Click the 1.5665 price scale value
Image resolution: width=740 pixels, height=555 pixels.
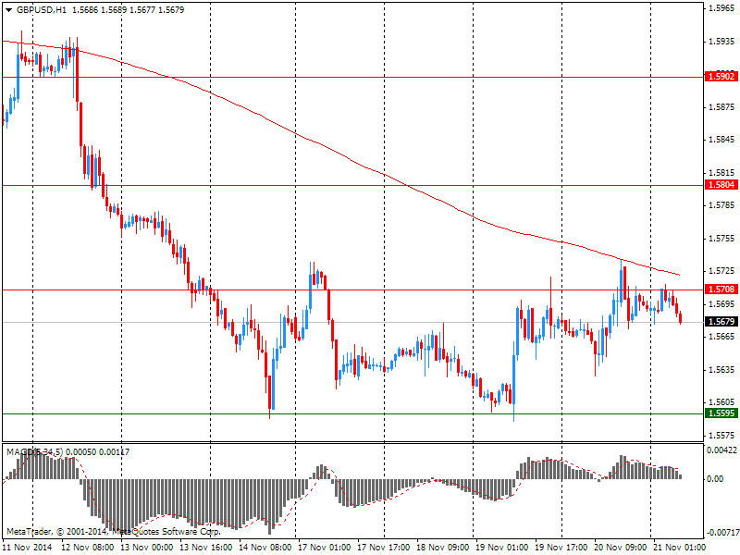[721, 337]
